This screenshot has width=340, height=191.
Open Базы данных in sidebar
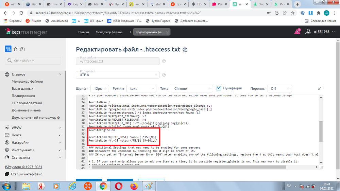tap(22, 89)
